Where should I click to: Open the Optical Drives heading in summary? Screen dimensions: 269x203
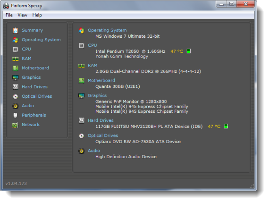pyautogui.click(x=103, y=135)
